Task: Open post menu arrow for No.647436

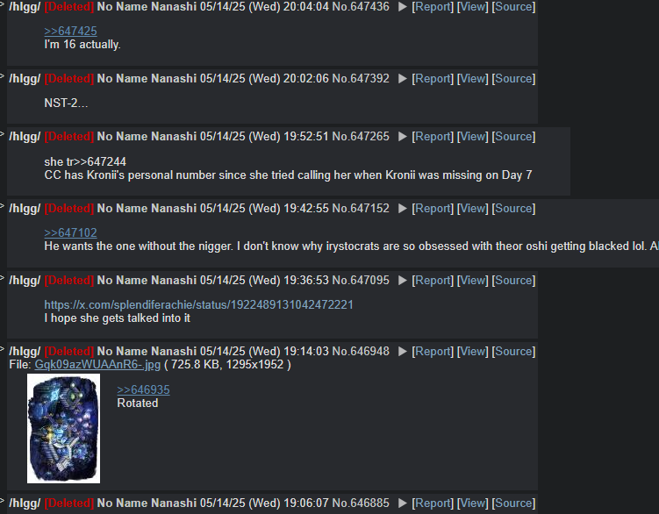Action: [x=402, y=7]
